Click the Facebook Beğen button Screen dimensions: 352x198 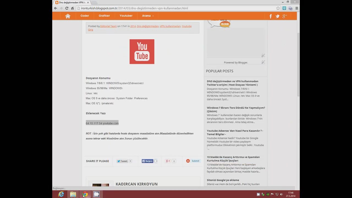[x=147, y=161]
